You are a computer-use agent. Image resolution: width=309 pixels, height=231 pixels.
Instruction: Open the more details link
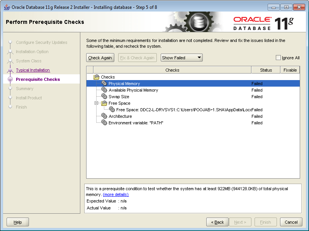115,195
